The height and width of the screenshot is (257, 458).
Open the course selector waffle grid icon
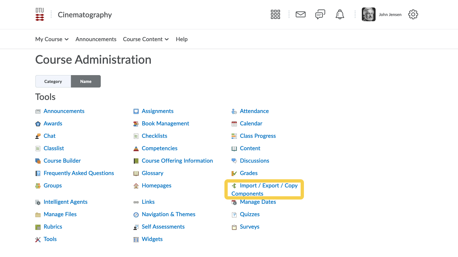pyautogui.click(x=275, y=14)
